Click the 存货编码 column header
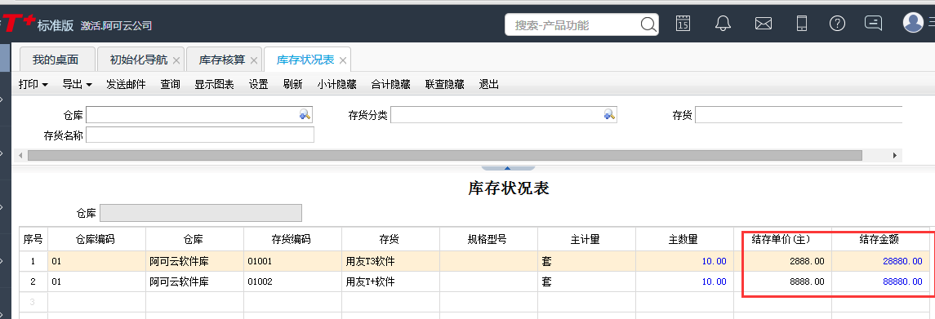 (x=292, y=239)
